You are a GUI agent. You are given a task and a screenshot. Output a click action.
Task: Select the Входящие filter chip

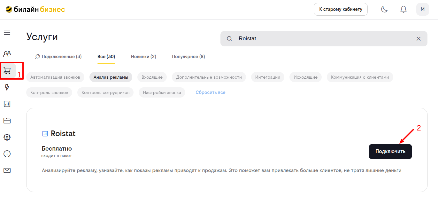[152, 77]
